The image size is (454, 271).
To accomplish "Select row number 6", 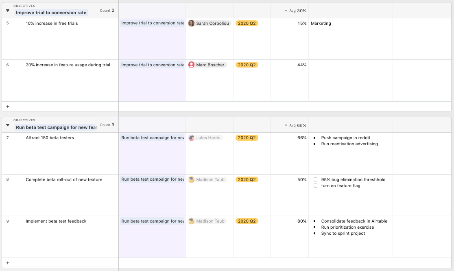I will tap(8, 65).
